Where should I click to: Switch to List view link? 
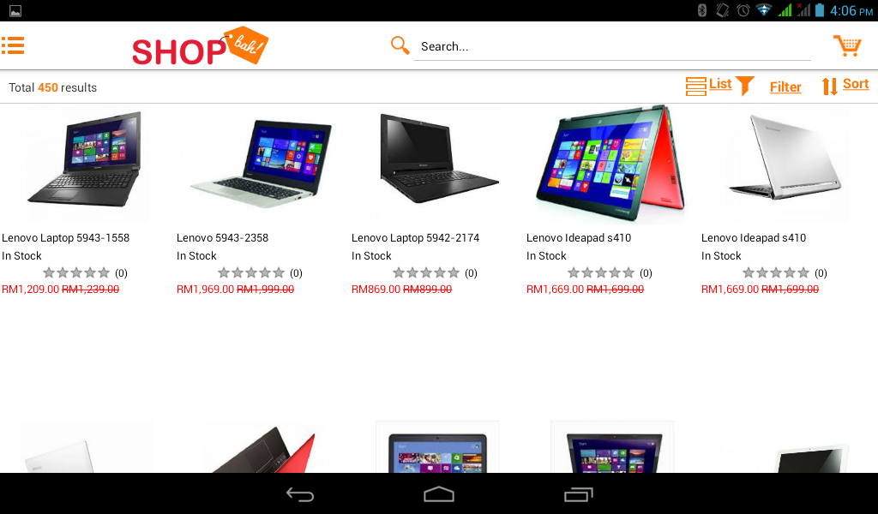(720, 83)
